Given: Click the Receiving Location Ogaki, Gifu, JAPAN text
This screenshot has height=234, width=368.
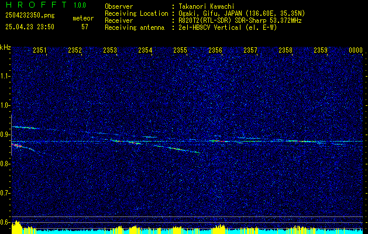Looking at the screenshot, I should 242,13.
